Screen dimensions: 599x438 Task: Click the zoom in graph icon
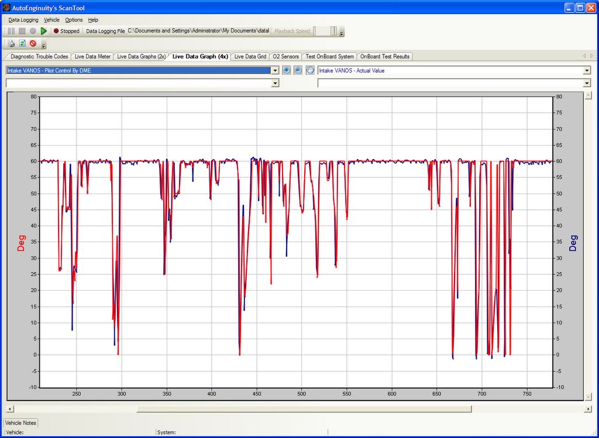click(x=287, y=70)
